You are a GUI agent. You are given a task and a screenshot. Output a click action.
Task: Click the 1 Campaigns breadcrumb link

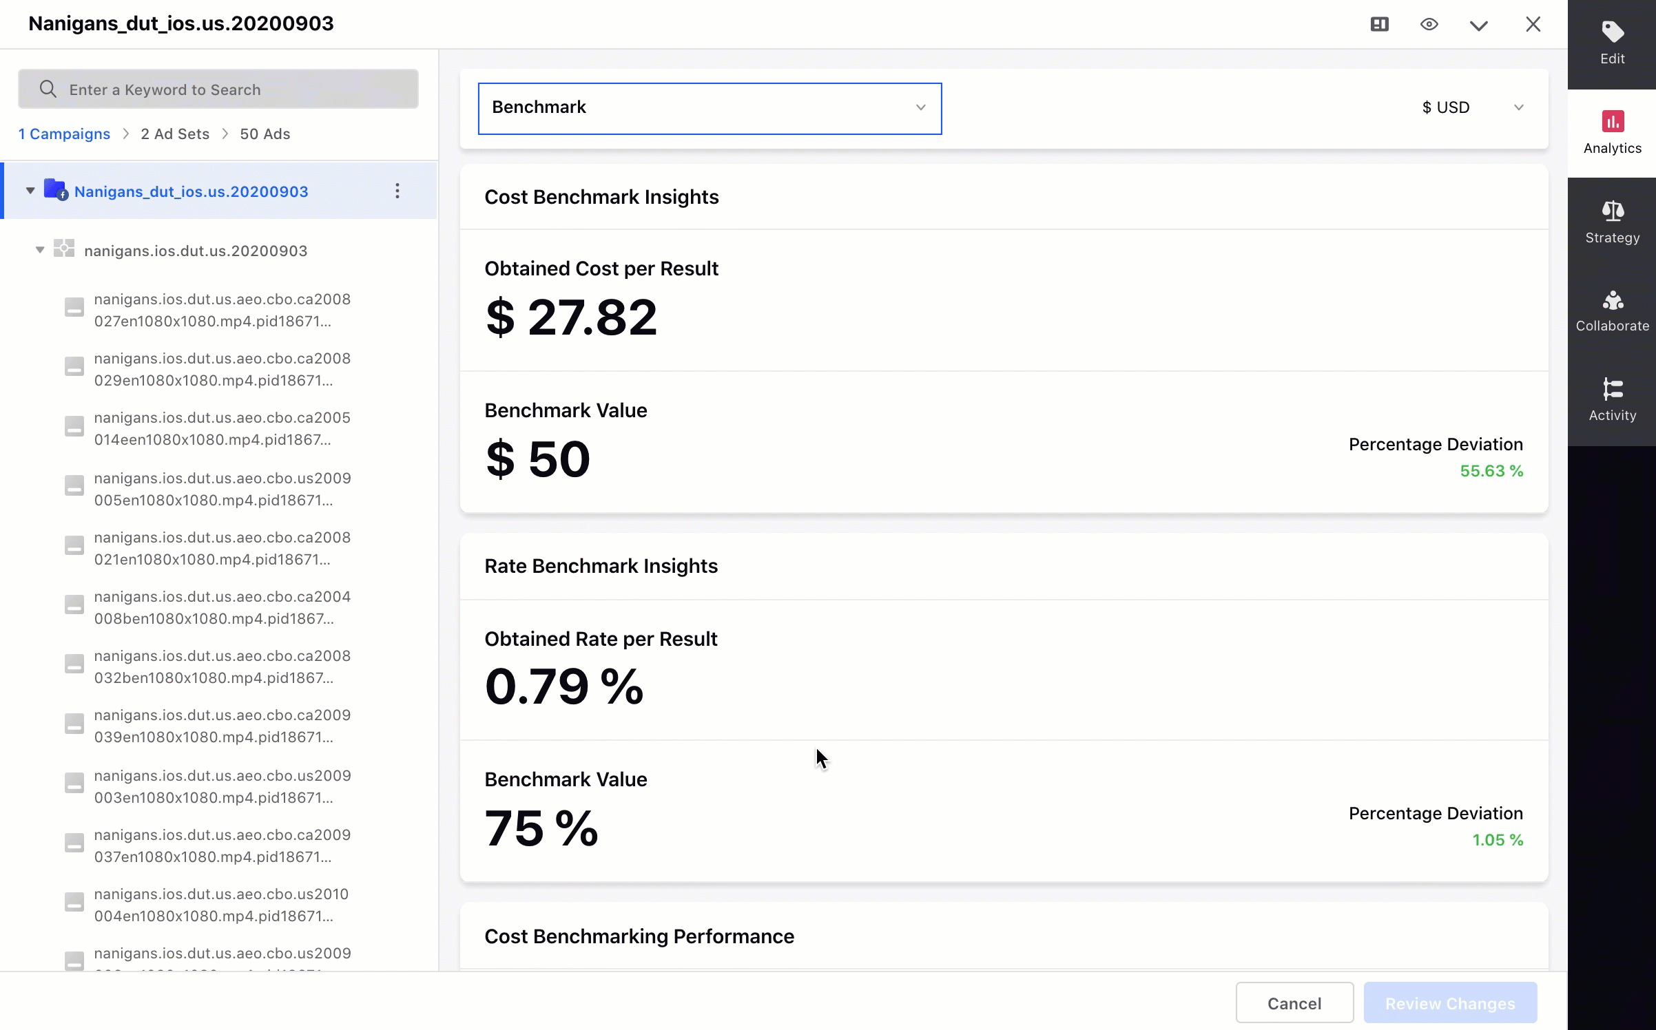click(63, 133)
